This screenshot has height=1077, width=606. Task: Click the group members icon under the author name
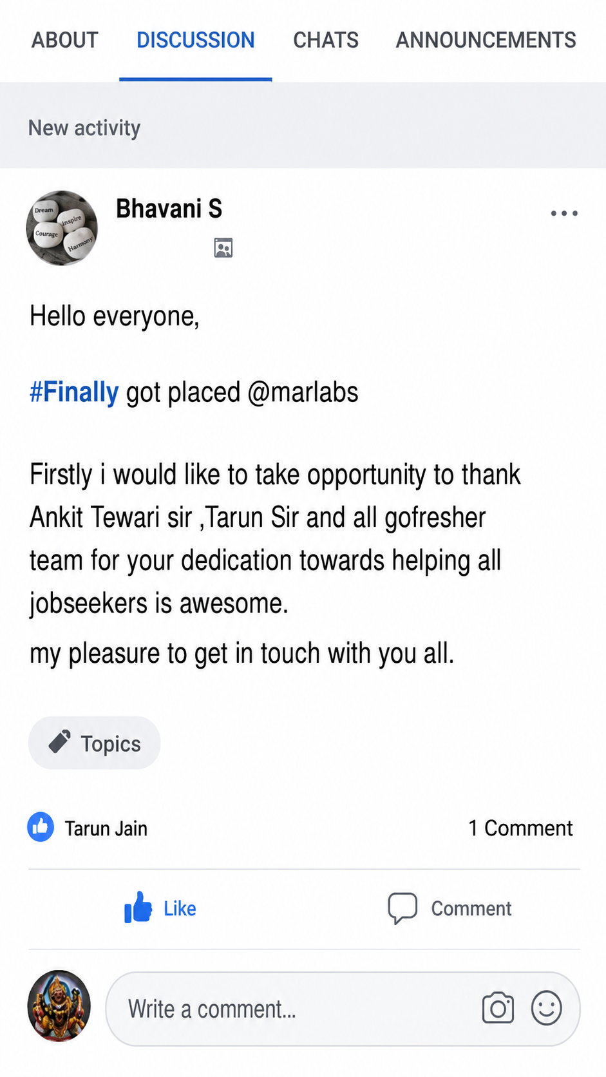tap(223, 248)
